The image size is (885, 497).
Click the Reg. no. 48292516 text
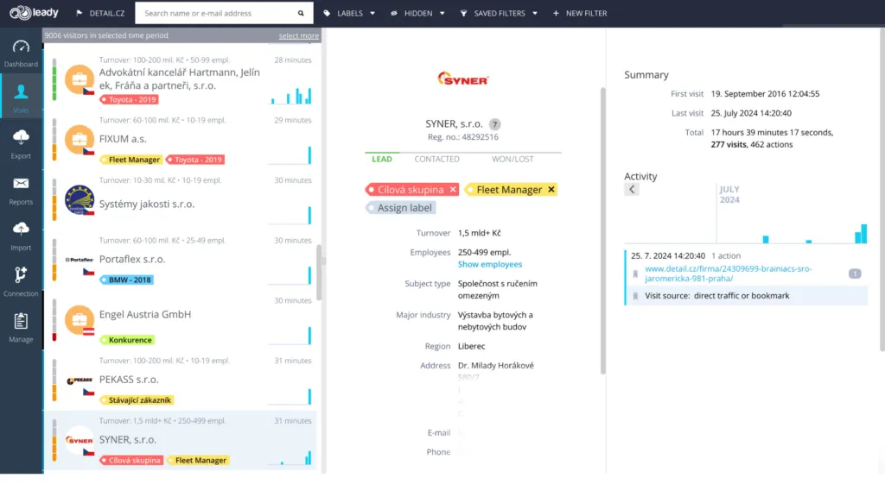point(463,137)
